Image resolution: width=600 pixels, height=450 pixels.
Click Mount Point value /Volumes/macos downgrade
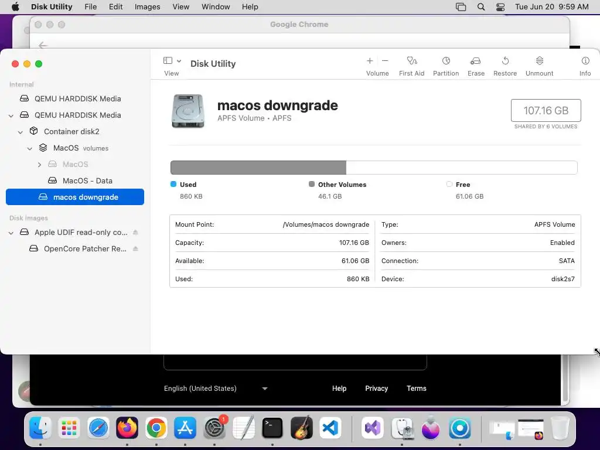point(326,224)
